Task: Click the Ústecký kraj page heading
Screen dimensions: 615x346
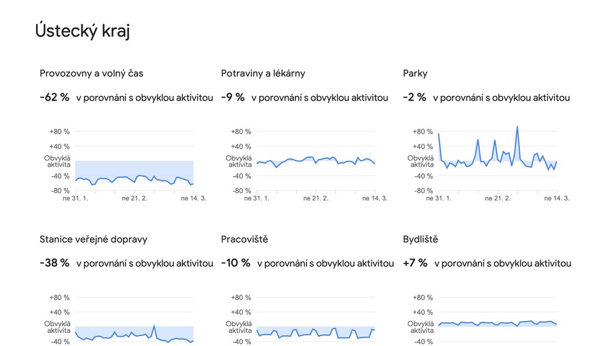Action: [83, 30]
